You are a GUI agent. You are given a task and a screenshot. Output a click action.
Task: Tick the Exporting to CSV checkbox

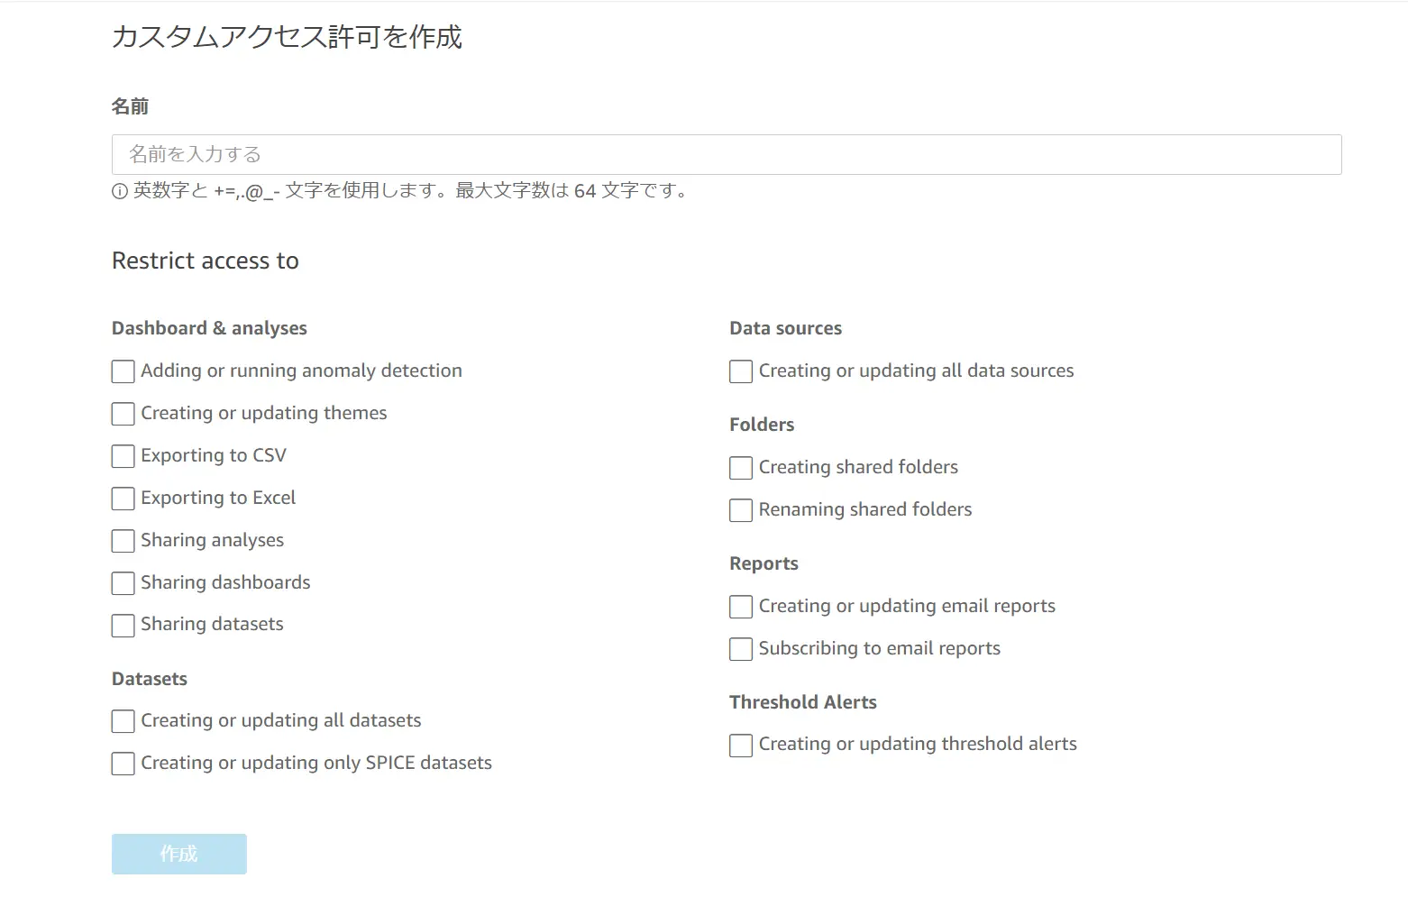pos(123,456)
